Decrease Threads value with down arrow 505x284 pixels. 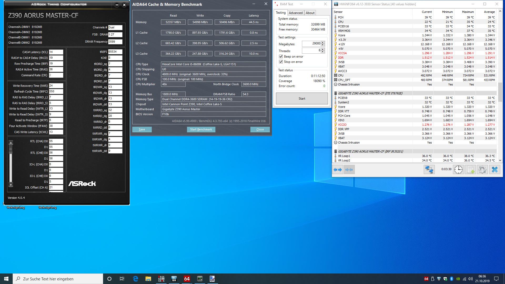[x=323, y=52]
